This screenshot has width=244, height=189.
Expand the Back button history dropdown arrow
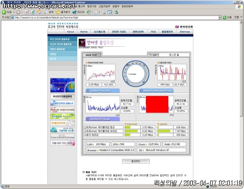coord(14,12)
